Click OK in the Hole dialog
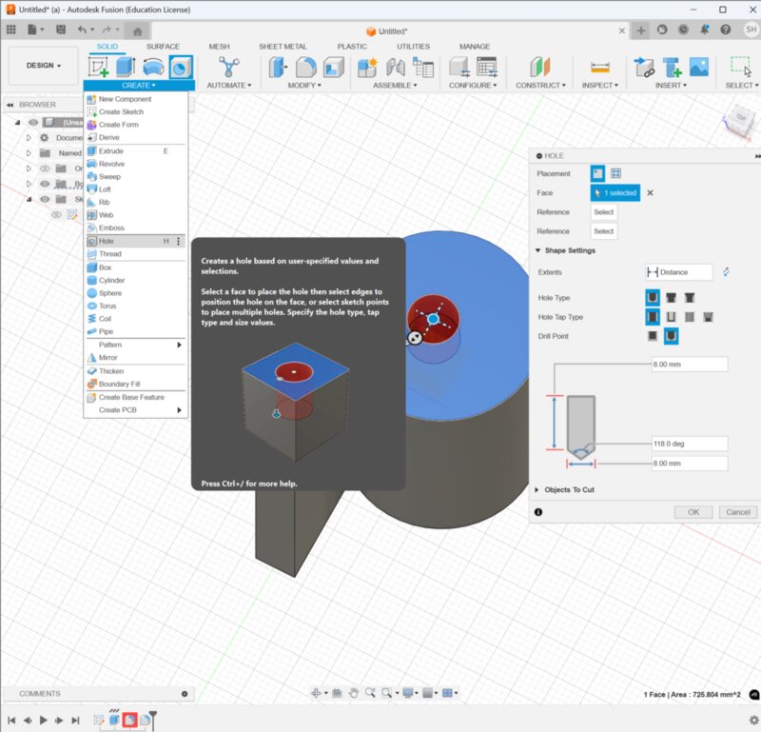 click(x=693, y=512)
